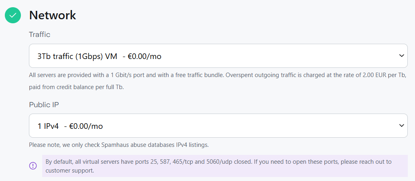The width and height of the screenshot is (415, 181).
Task: Click the purple exclamation info icon
Action: pos(33,166)
